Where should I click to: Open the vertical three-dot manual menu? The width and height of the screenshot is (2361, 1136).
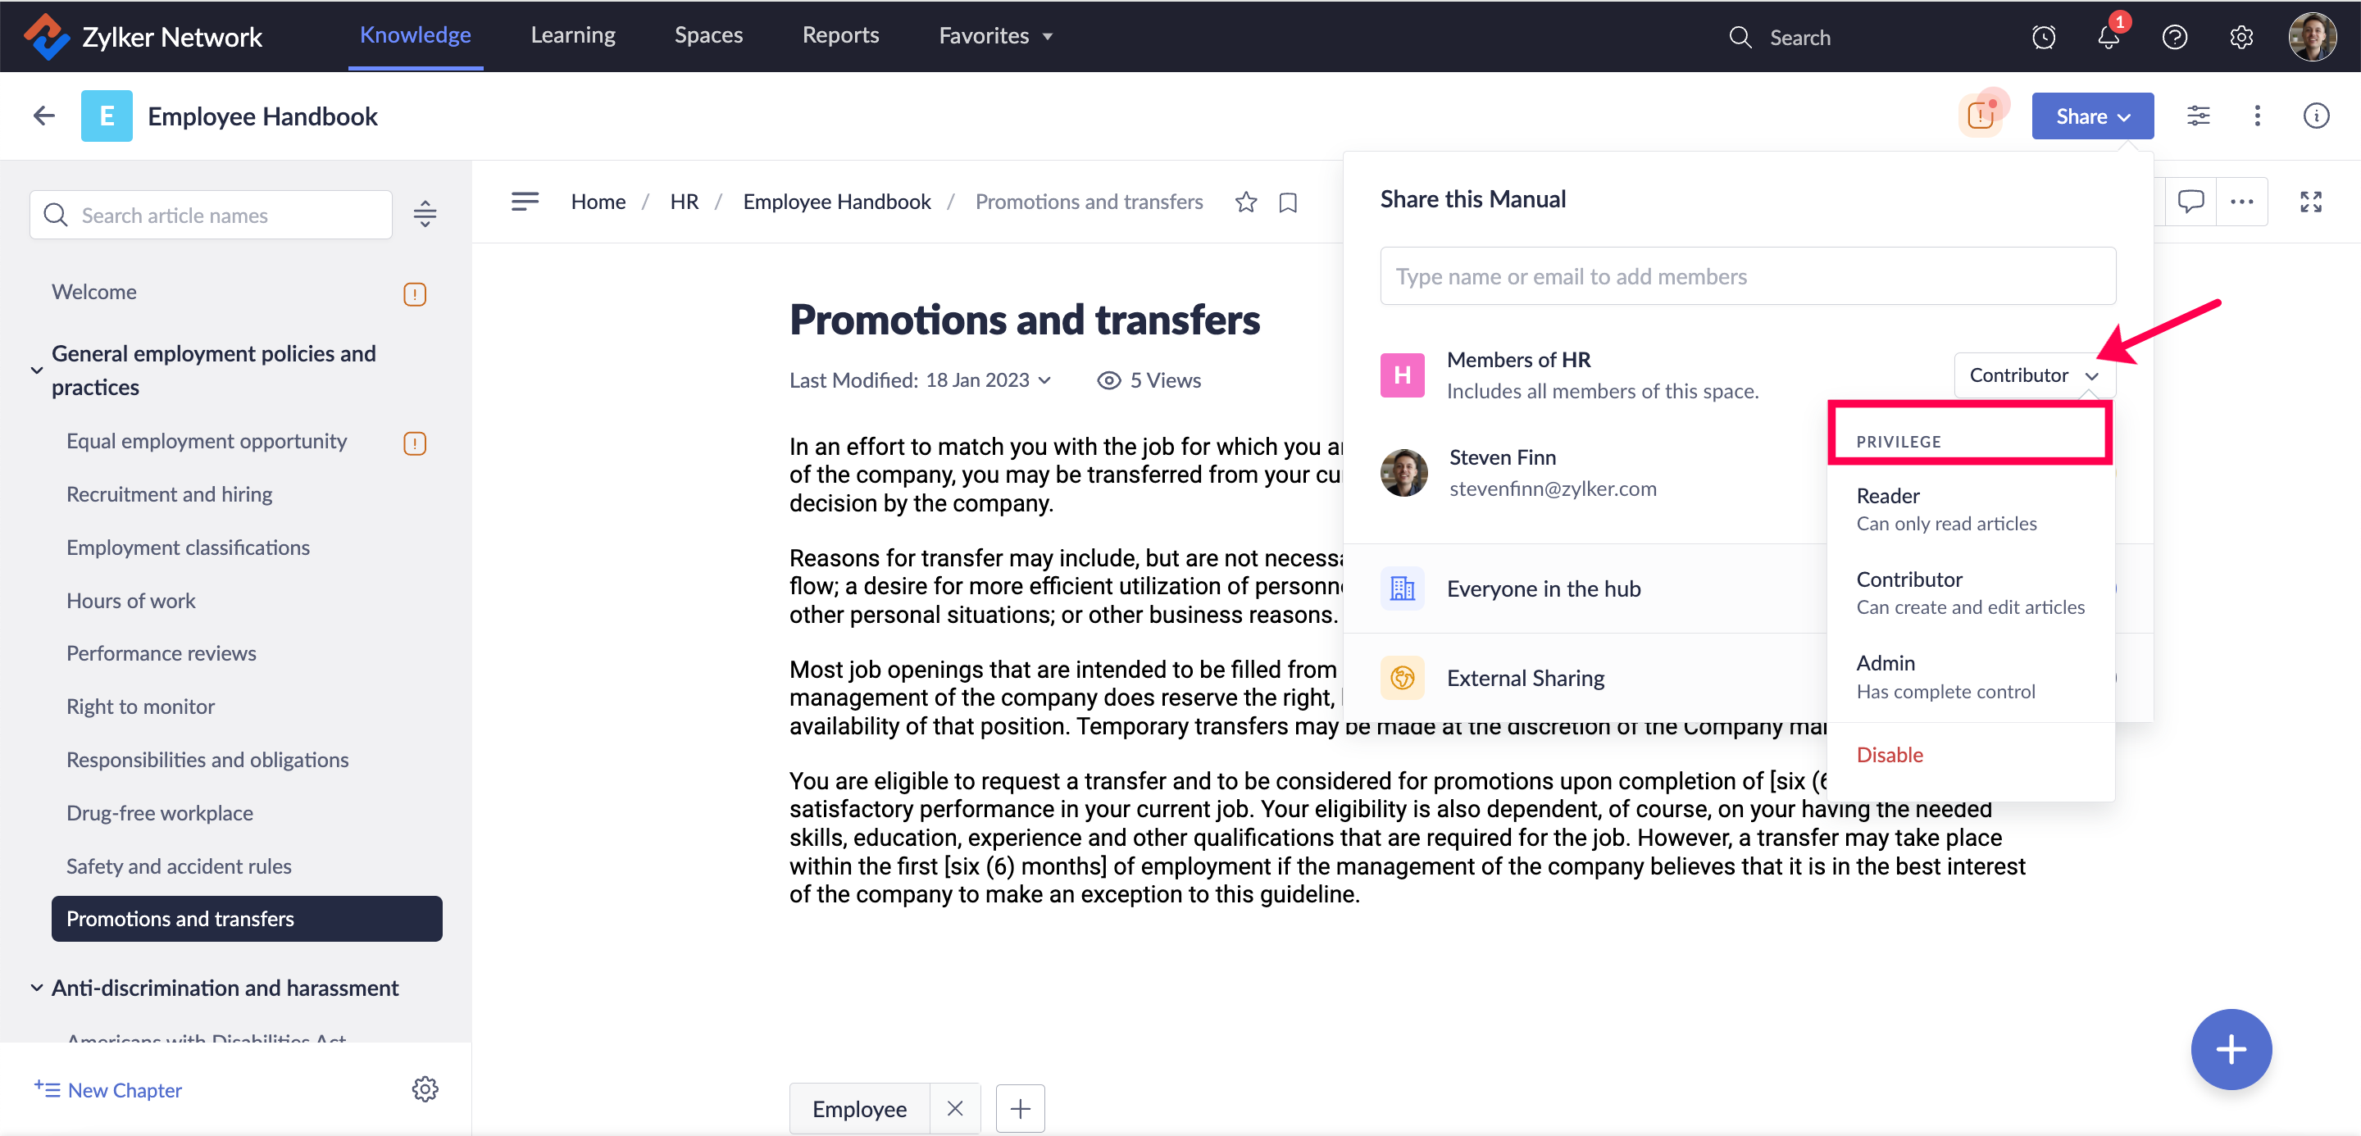(x=2258, y=116)
